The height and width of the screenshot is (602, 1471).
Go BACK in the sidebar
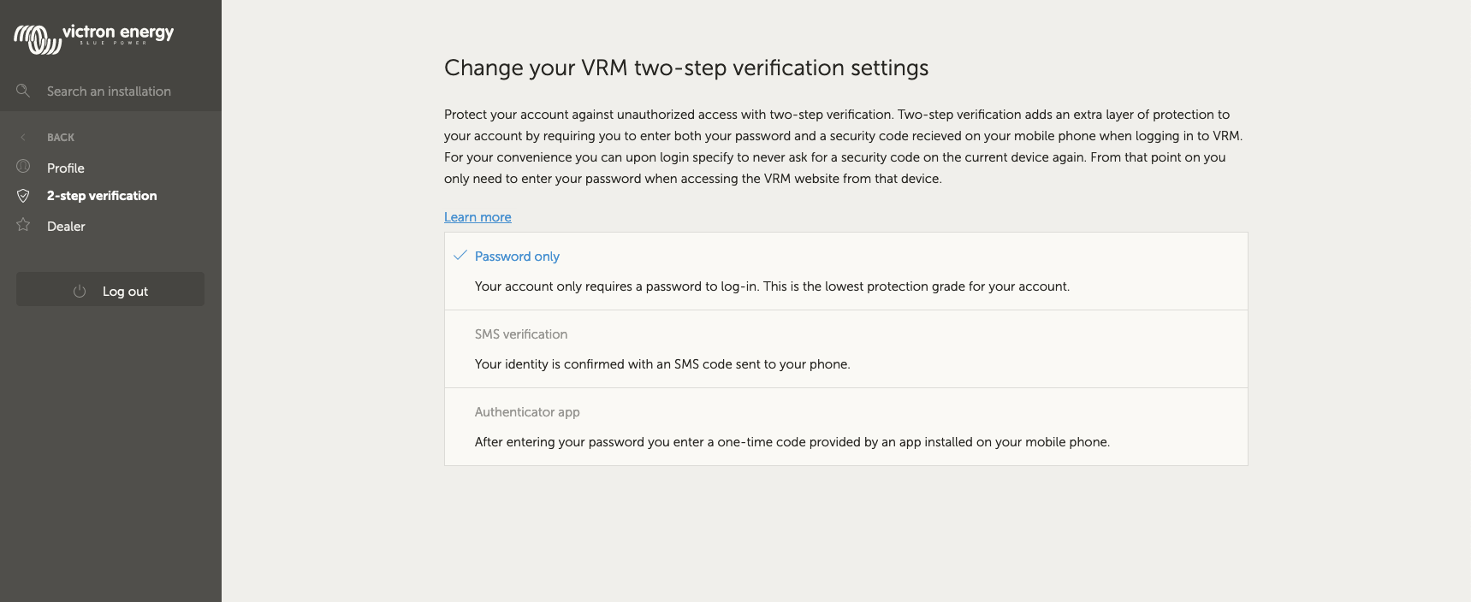(x=61, y=138)
